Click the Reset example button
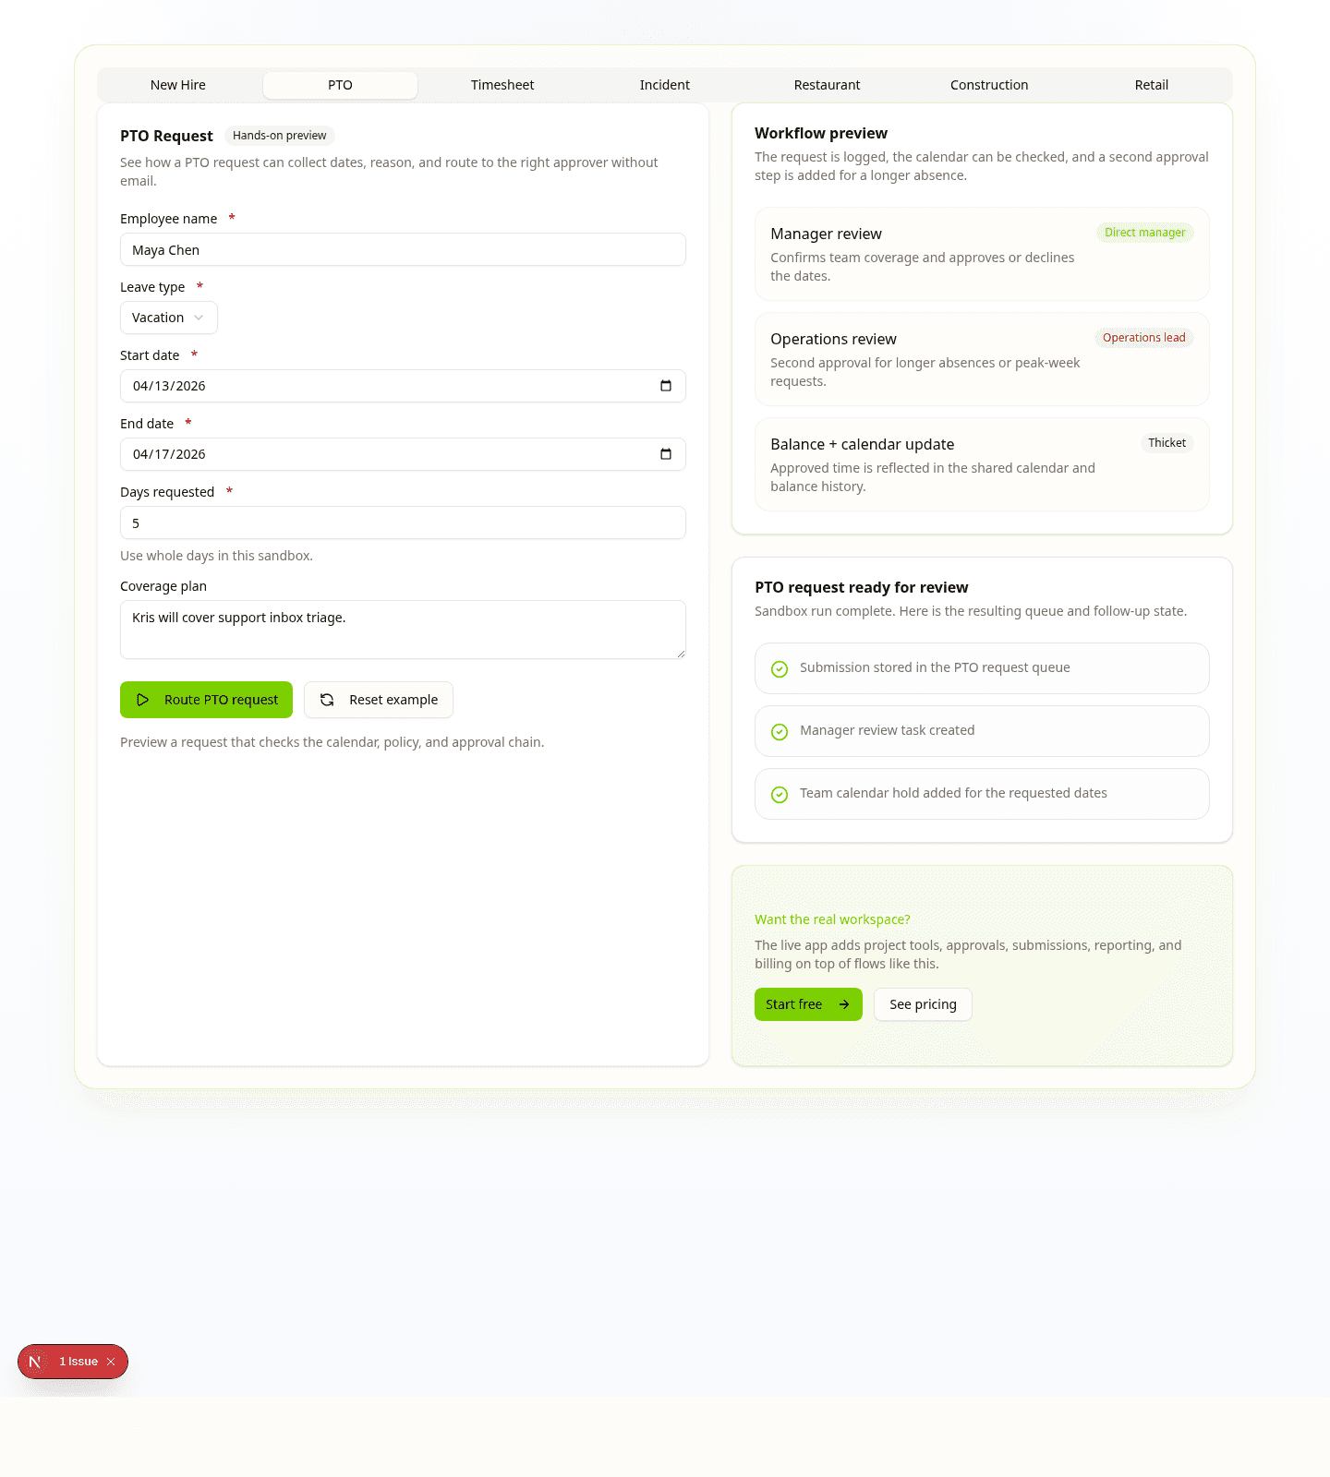The height and width of the screenshot is (1477, 1330). coord(379,700)
